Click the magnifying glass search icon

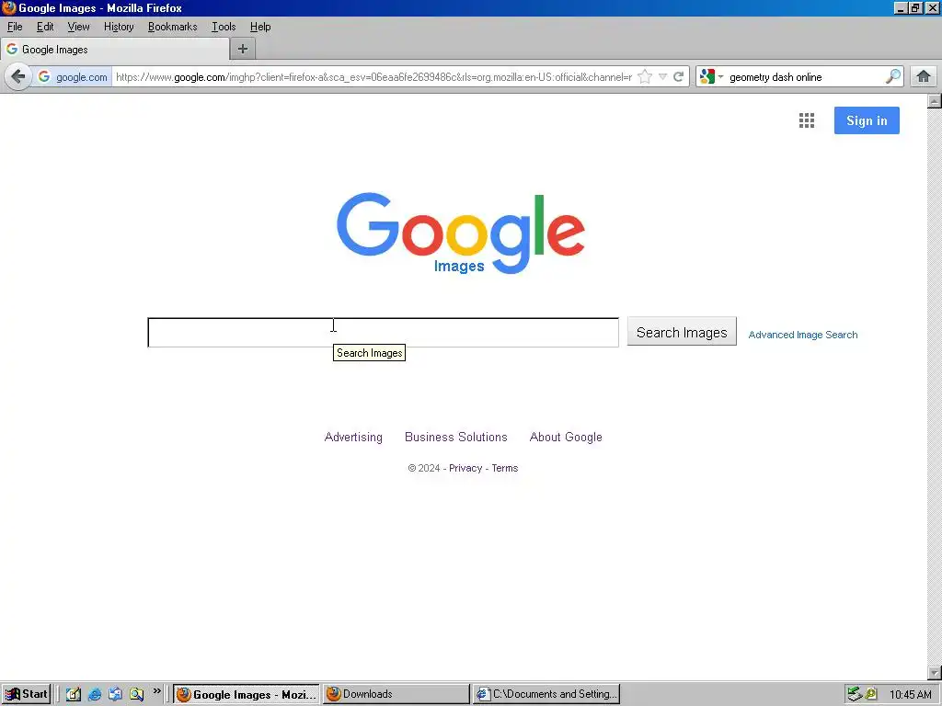pos(892,76)
